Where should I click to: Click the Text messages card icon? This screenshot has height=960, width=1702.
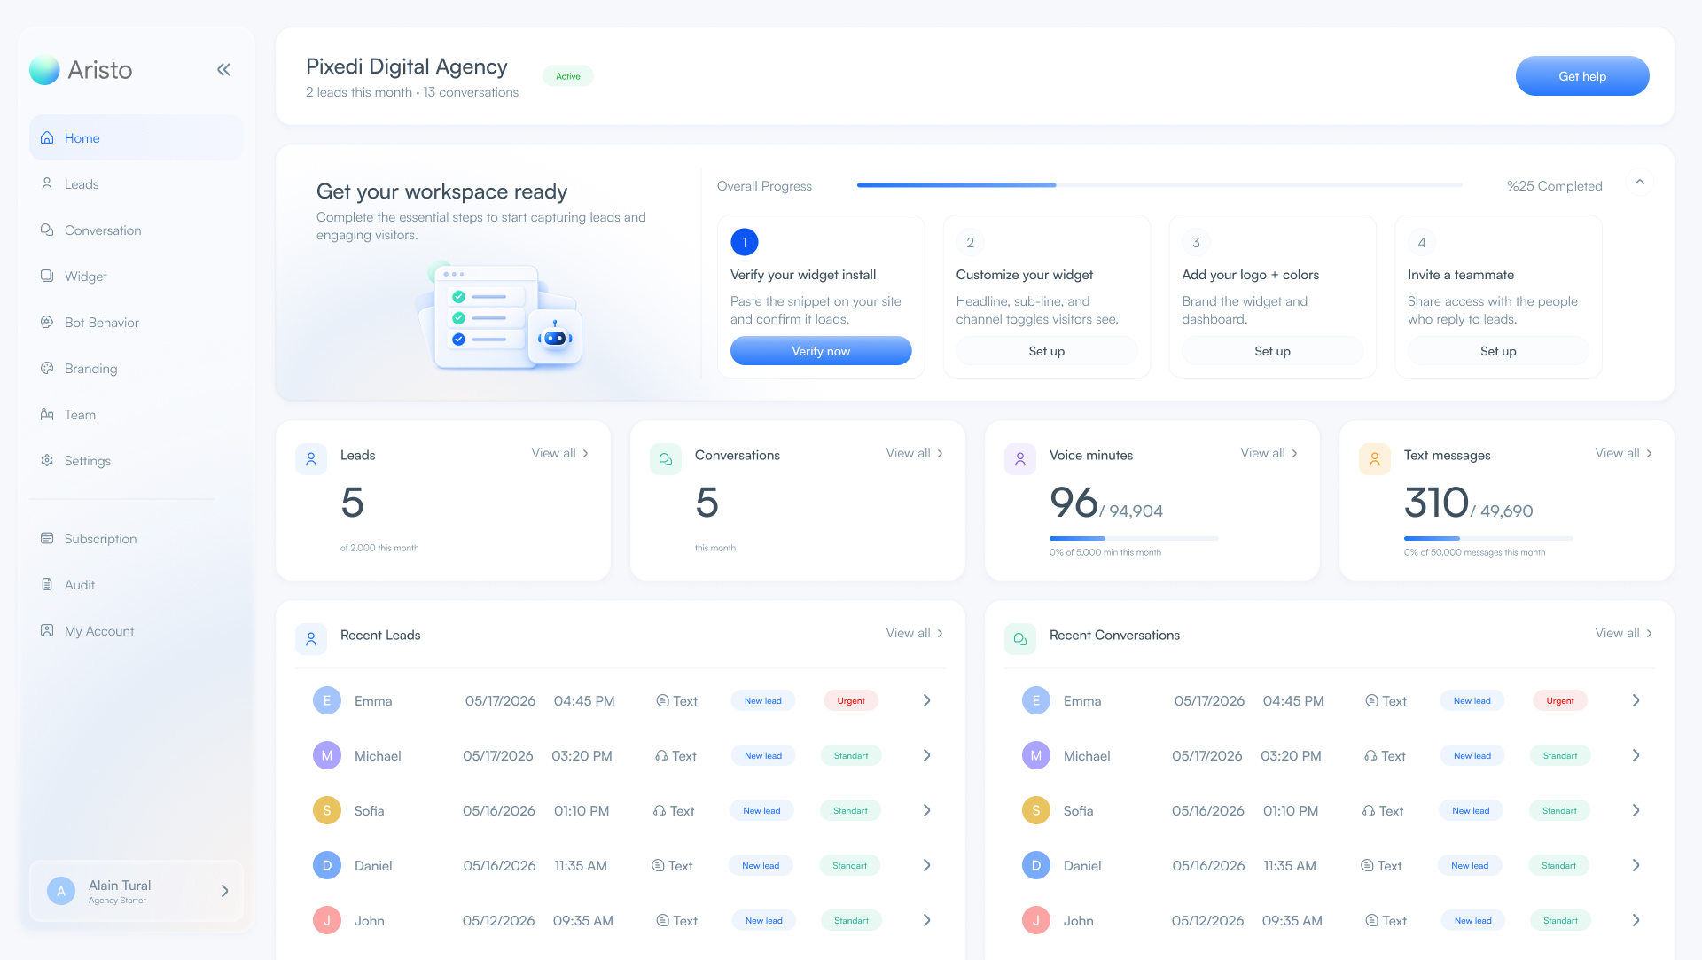[1375, 459]
